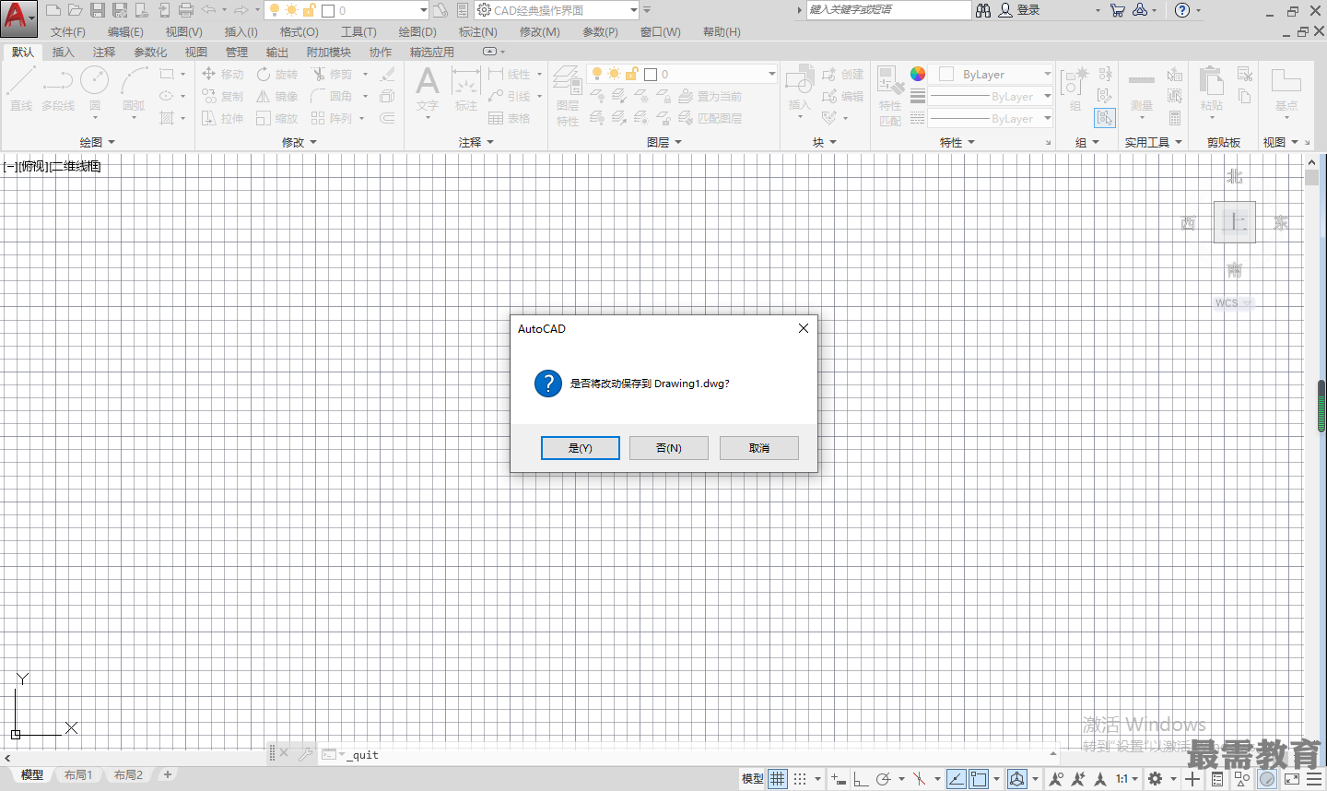Select the Polyline (多段线) tool

click(58, 89)
